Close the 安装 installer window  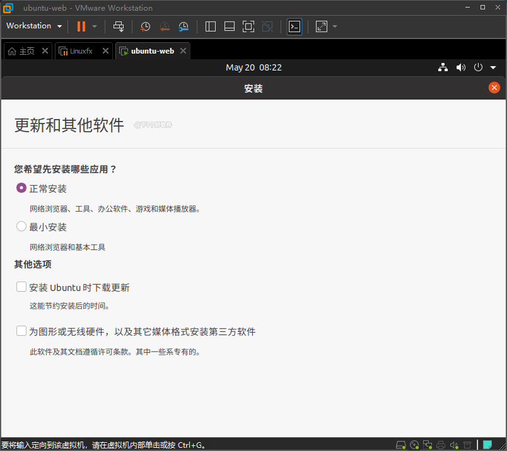tap(494, 88)
